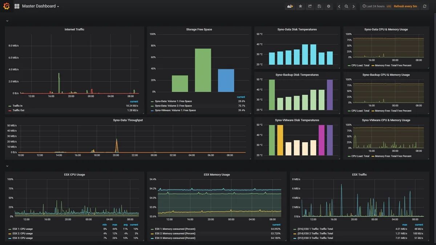Open the ESX CPU Usage panel title menu
The image size is (436, 245).
click(x=74, y=175)
